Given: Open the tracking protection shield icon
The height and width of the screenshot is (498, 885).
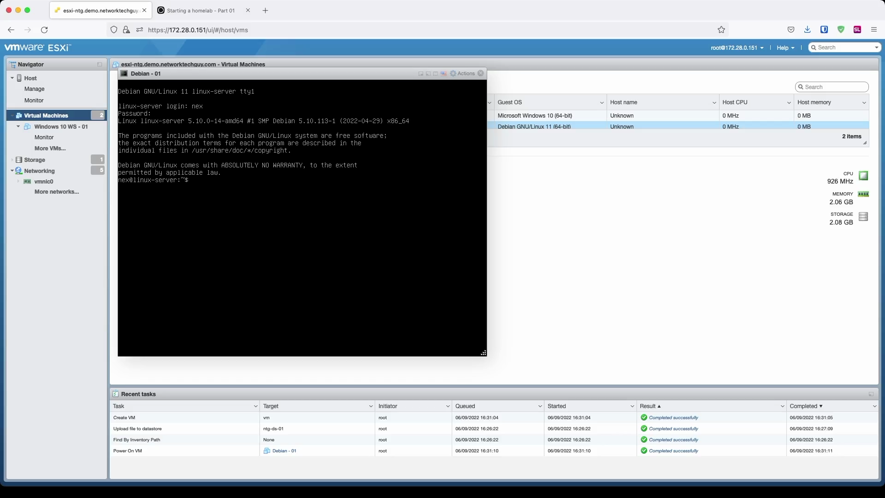Looking at the screenshot, I should click(x=114, y=30).
